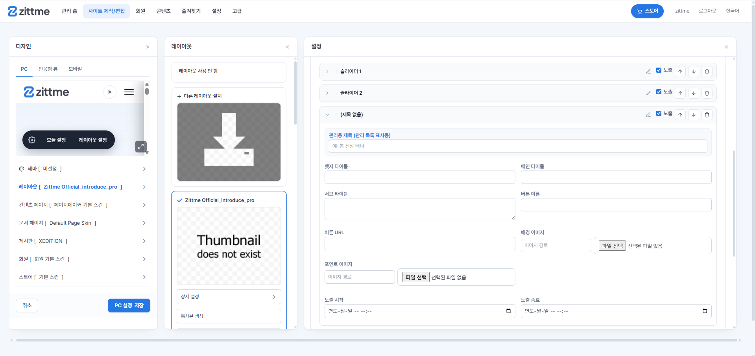Expand the 슬라이더 1 accordion
Image resolution: width=755 pixels, height=356 pixels.
(x=327, y=72)
